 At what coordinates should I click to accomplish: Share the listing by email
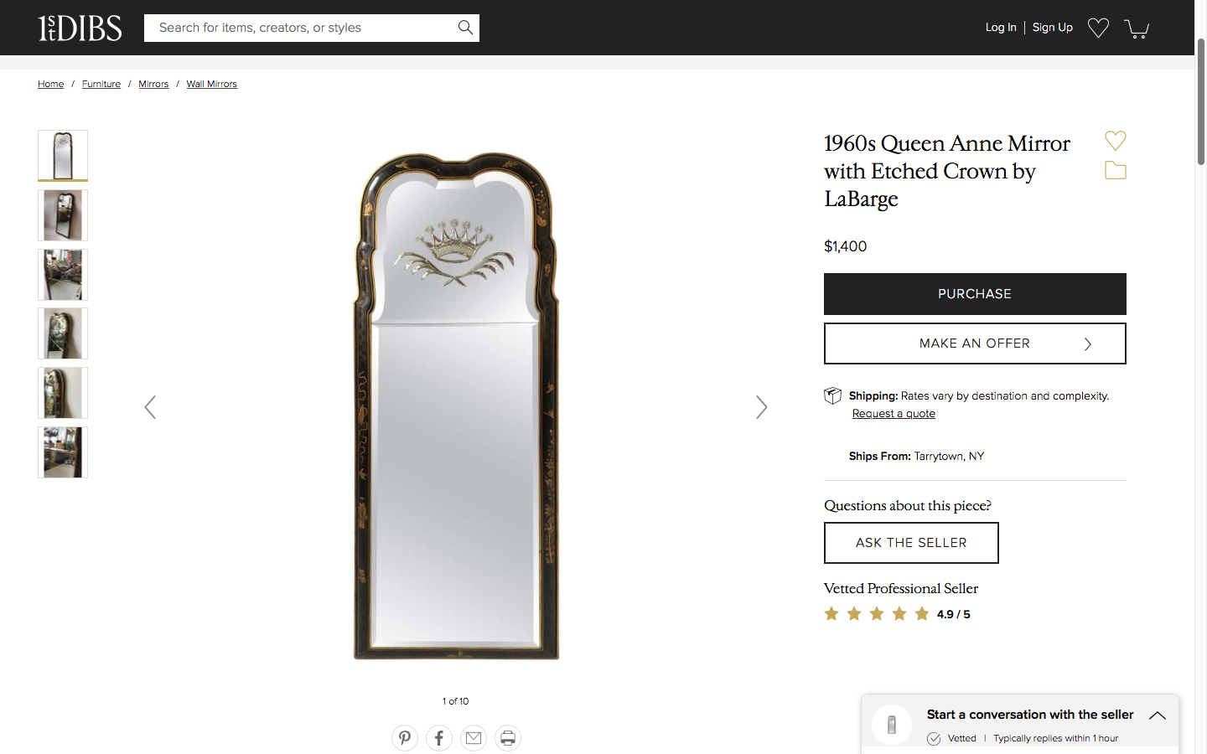(474, 738)
